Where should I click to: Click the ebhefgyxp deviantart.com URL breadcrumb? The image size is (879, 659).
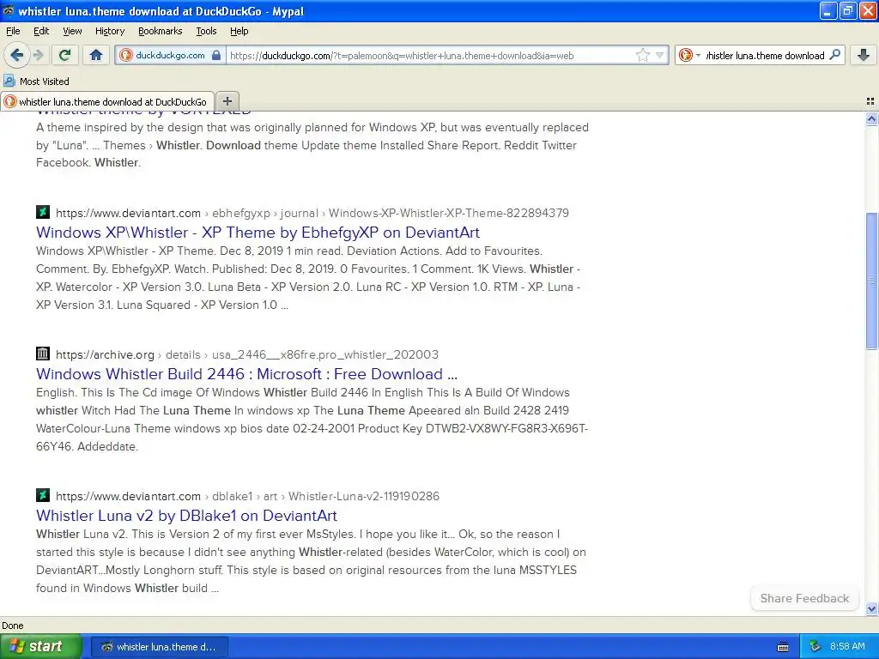(312, 213)
